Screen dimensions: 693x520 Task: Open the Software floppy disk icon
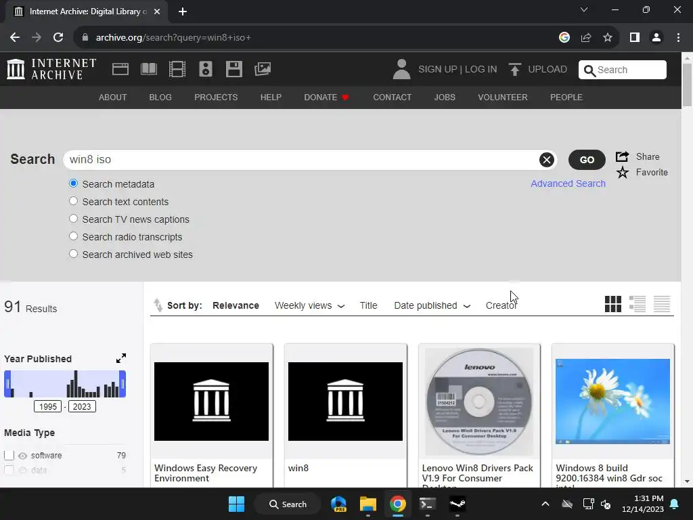(233, 69)
